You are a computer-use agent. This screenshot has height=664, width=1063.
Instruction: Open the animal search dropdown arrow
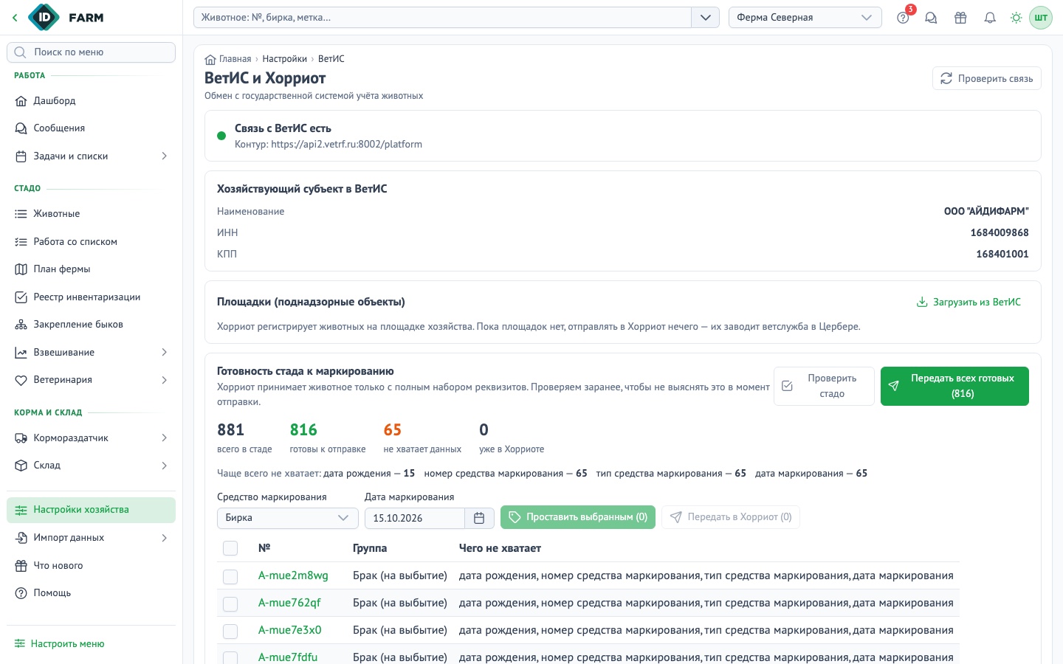705,18
